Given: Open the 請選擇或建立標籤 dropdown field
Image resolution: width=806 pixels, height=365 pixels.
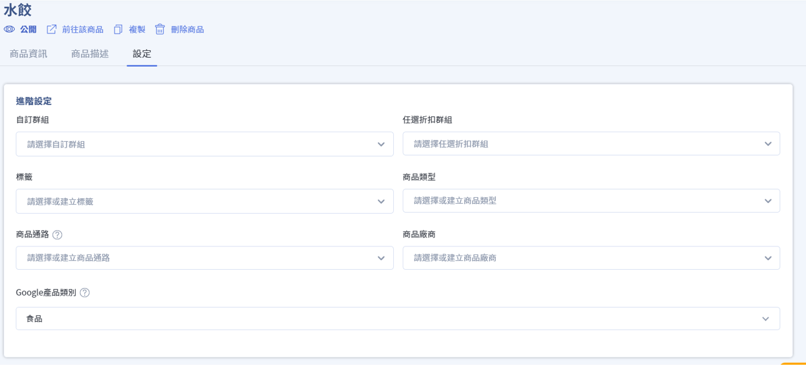Looking at the screenshot, I should 205,201.
